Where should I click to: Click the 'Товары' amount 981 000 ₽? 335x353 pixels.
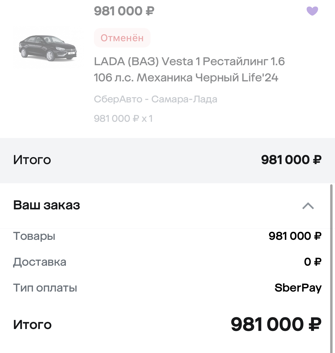295,236
